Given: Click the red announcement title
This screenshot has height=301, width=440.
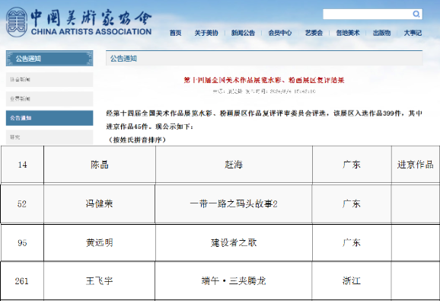Looking at the screenshot, I should pos(264,80).
